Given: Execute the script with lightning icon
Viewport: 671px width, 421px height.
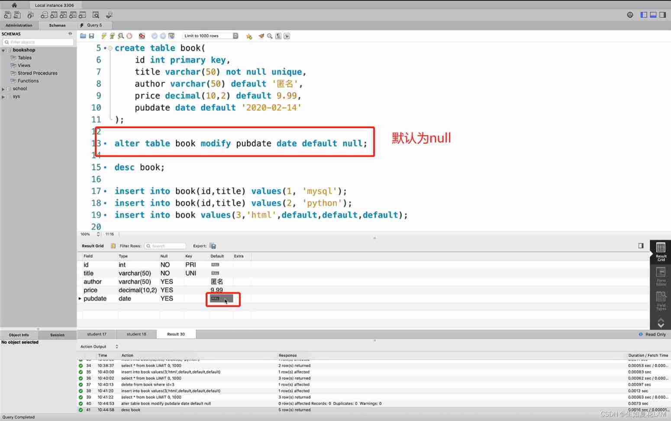Looking at the screenshot, I should point(104,36).
